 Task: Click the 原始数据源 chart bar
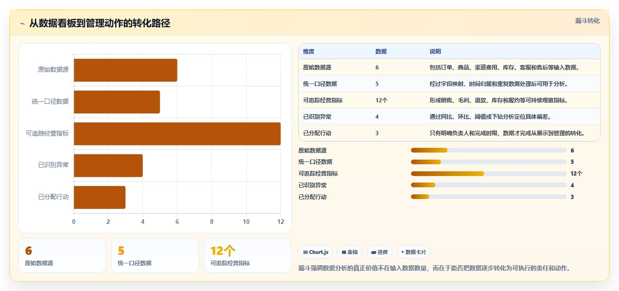pyautogui.click(x=125, y=70)
